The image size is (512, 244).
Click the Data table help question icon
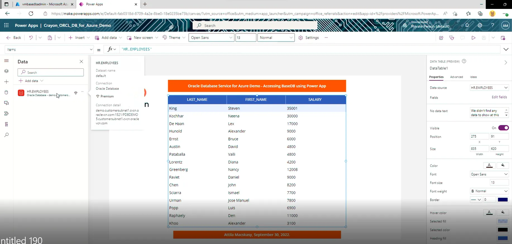tap(464, 61)
